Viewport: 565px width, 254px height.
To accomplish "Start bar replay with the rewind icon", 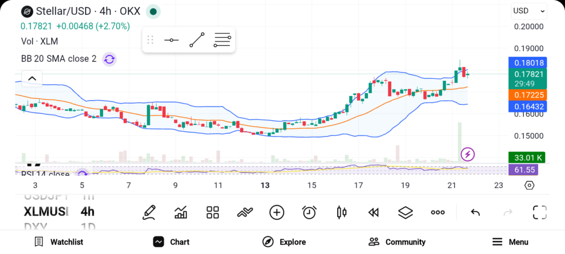I will (374, 213).
